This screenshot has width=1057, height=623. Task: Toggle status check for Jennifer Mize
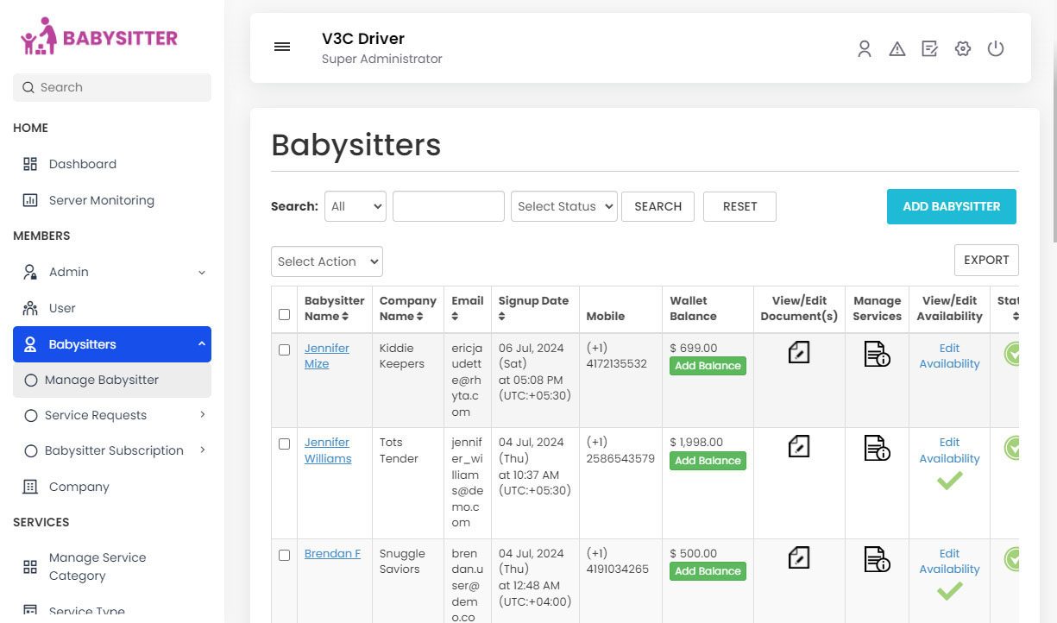1014,354
